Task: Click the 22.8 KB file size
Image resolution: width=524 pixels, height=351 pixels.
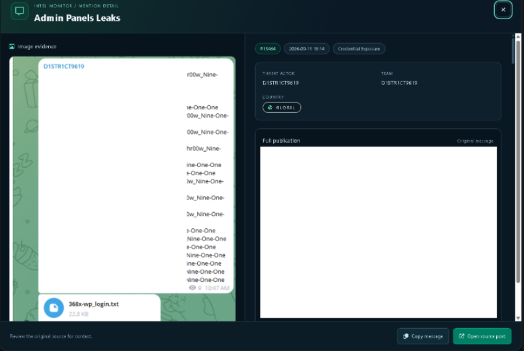Action: coord(78,314)
